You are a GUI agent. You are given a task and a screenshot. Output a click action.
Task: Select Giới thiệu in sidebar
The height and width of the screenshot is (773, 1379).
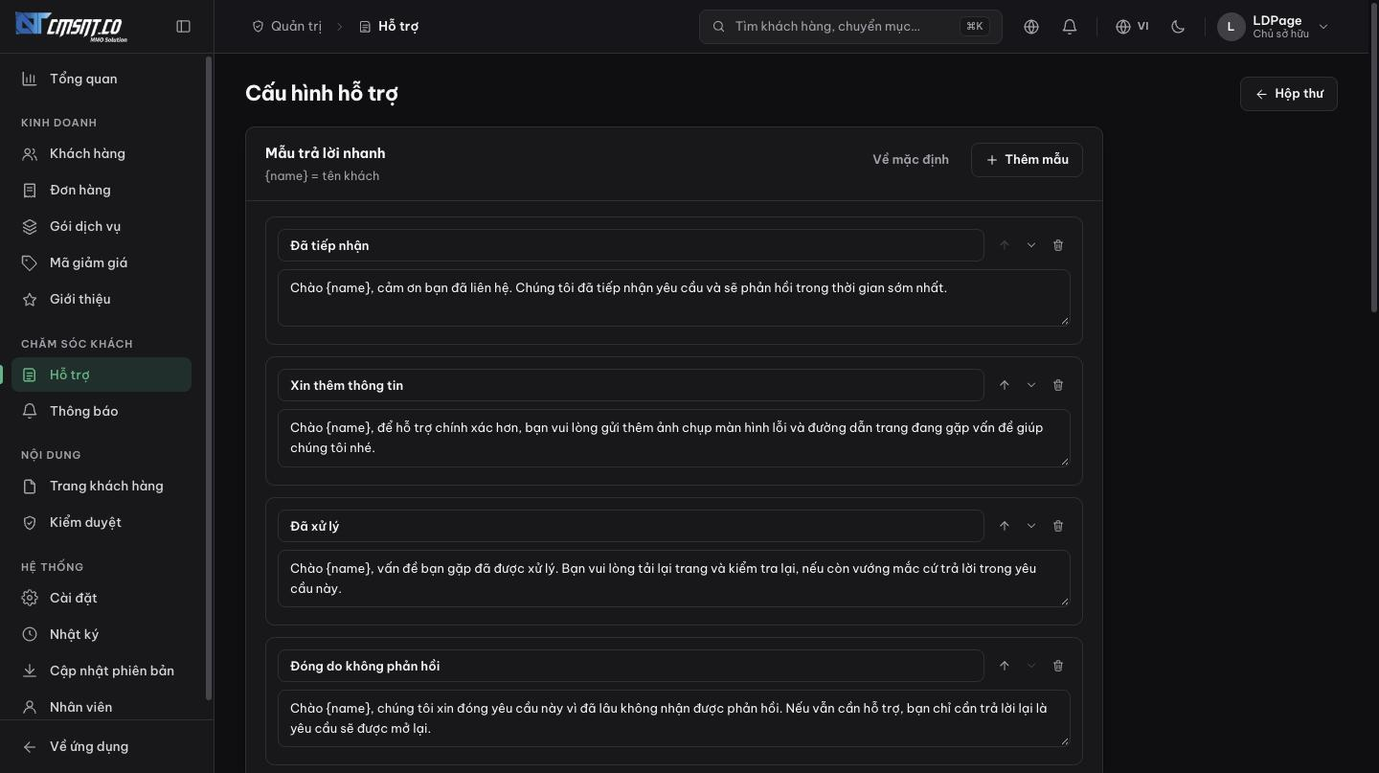102,299
